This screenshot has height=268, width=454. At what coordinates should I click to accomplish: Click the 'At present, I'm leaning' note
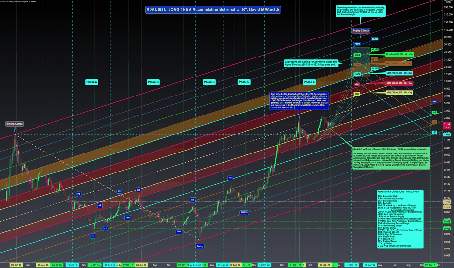click(x=311, y=63)
